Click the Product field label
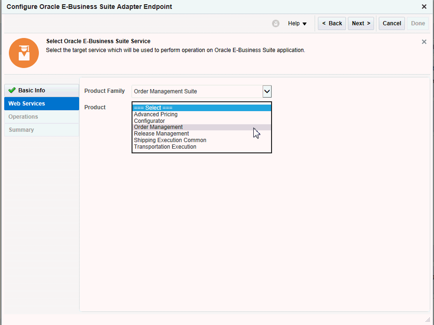Screen dimensions: 434x325 click(95, 107)
